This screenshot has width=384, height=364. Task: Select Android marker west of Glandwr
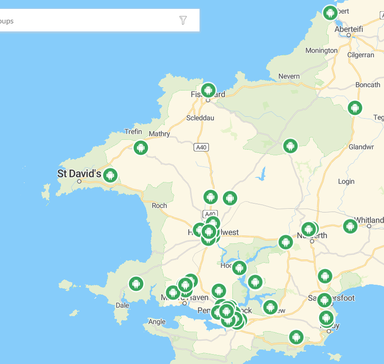point(291,146)
